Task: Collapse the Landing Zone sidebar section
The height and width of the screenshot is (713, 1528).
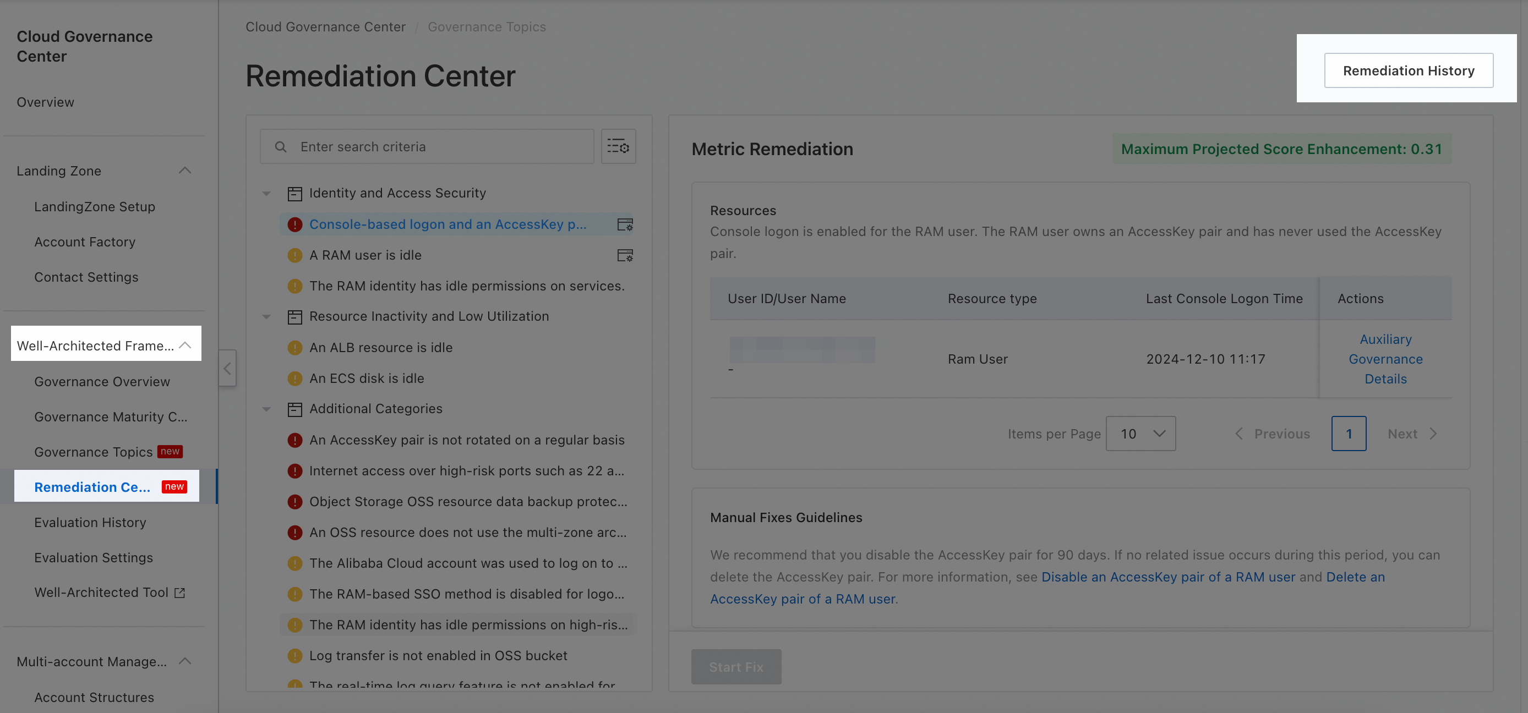Action: [x=184, y=171]
